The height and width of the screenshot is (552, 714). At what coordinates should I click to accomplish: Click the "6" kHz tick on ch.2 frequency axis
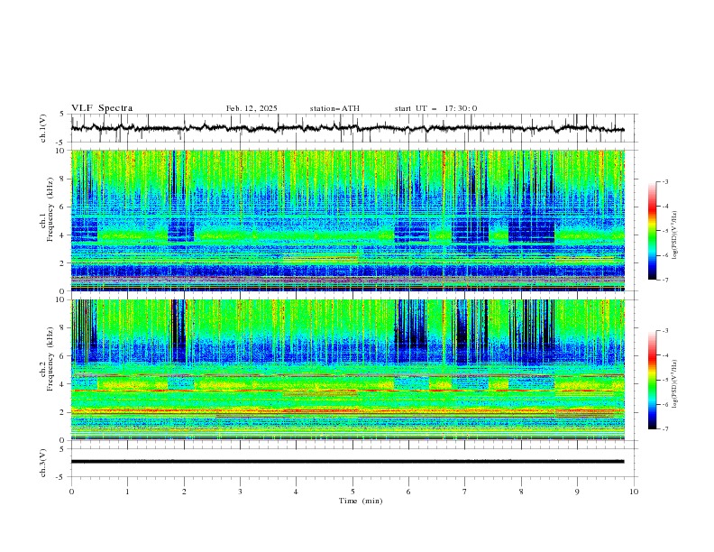[x=62, y=356]
